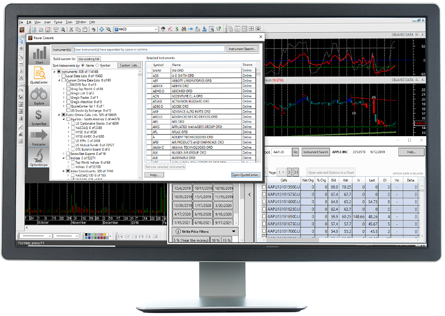The image size is (445, 316).
Task: Open the Format menu
Action: tap(59, 21)
